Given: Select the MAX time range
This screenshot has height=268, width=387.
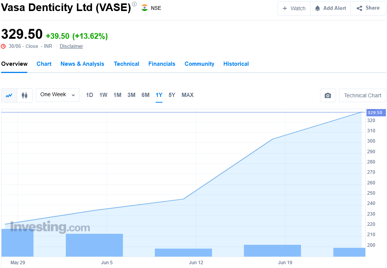Looking at the screenshot, I should [x=187, y=95].
